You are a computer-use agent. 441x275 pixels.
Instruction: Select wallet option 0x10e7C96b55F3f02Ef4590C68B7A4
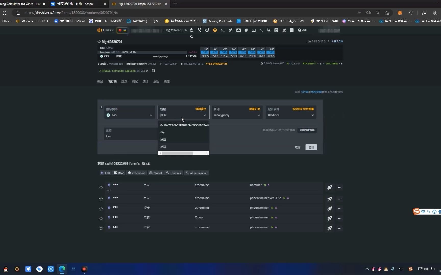pos(183,125)
